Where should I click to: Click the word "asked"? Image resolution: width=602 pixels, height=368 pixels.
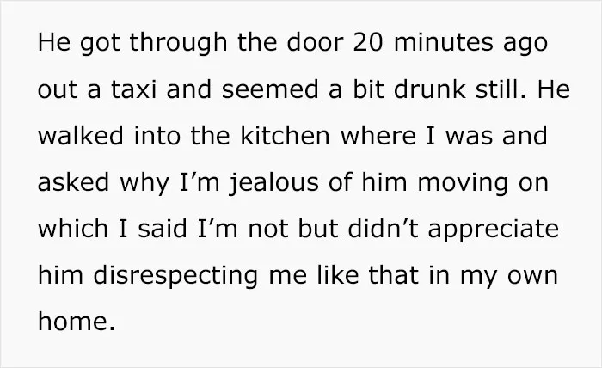pyautogui.click(x=73, y=182)
